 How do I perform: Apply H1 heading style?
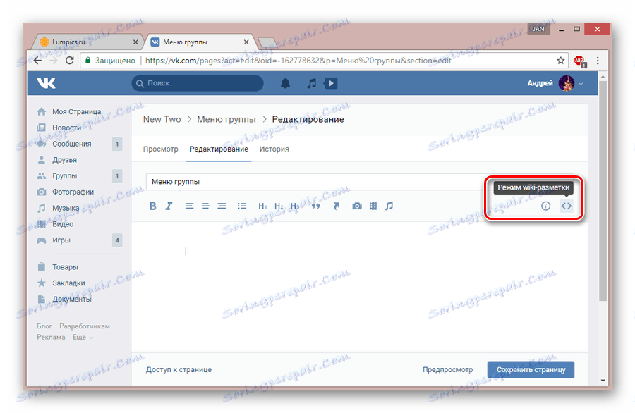coord(262,206)
